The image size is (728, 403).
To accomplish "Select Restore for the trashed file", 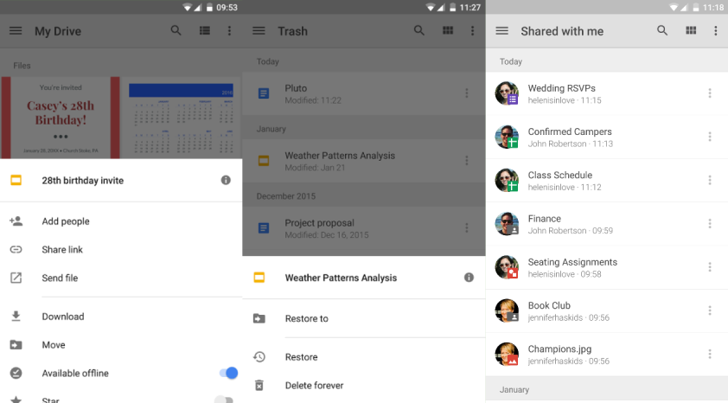I will 301,357.
